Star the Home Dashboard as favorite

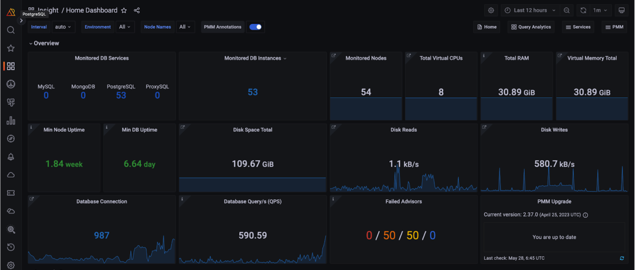pyautogui.click(x=124, y=10)
